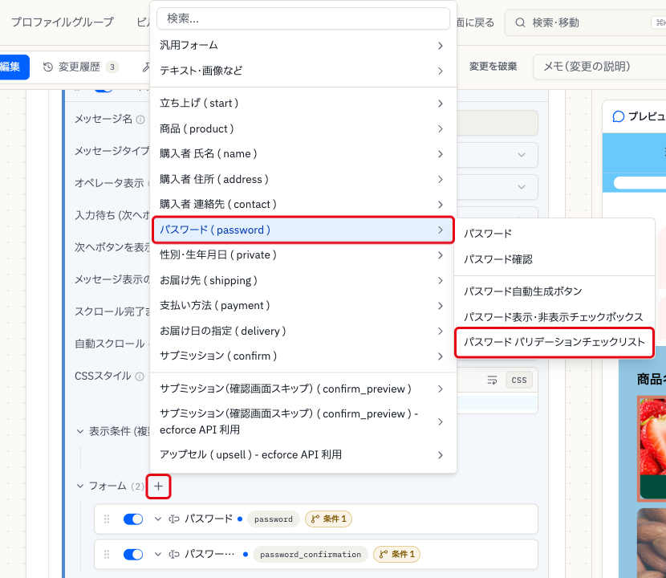Image resolution: width=666 pixels, height=578 pixels.
Task: Expand the パスワード form row chevron
Action: tap(158, 519)
